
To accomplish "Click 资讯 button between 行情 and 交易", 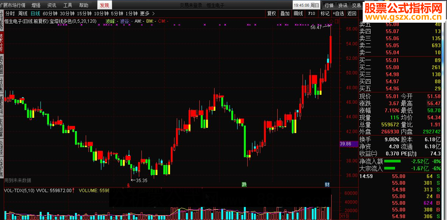I will point(343,5).
